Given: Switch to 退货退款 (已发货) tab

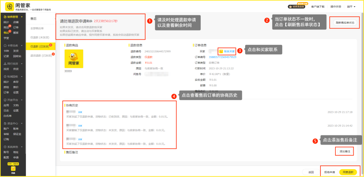Looking at the screenshot, I should 40,56.
